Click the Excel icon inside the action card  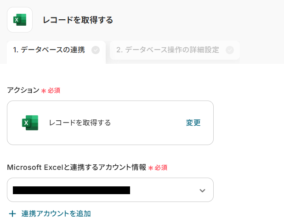click(x=30, y=123)
